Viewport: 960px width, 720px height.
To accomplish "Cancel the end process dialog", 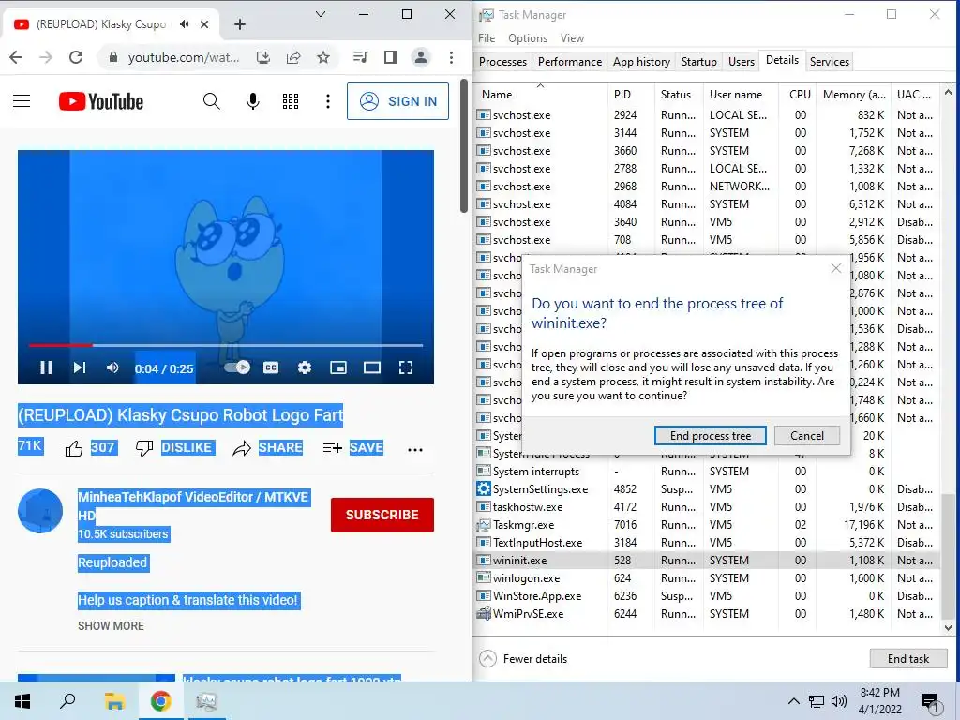I will point(807,435).
